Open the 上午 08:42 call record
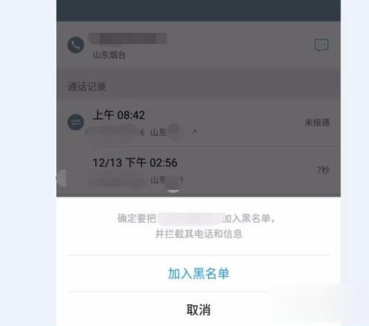Viewport: 369px width, 326px height. 198,123
